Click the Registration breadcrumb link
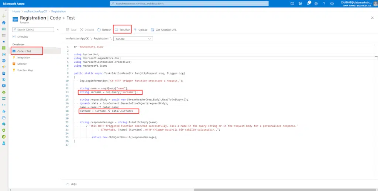 pyautogui.click(x=59, y=11)
